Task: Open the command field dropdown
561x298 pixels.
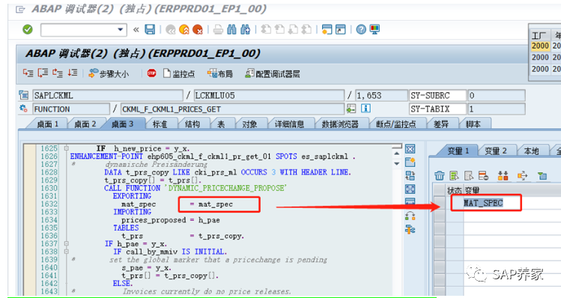Action: (121, 30)
